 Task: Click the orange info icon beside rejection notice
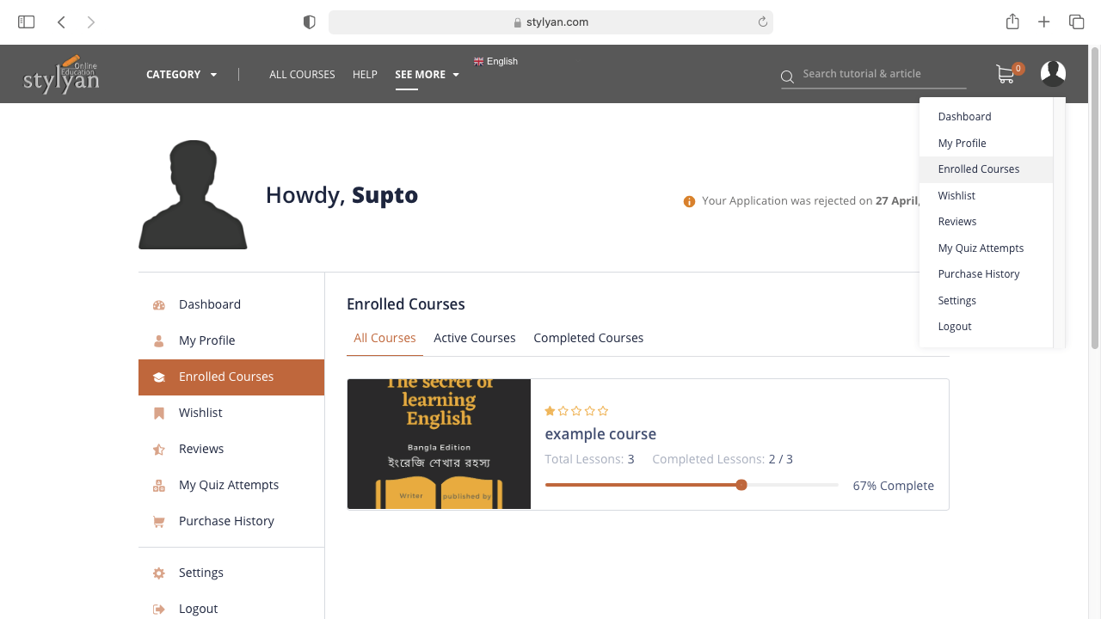click(x=689, y=201)
